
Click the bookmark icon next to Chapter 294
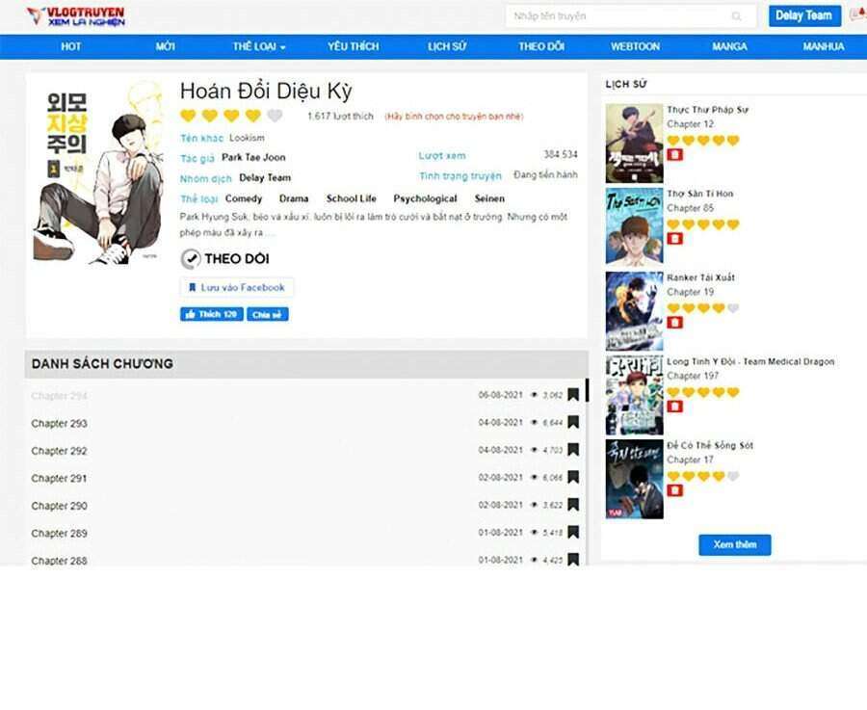[x=573, y=394]
